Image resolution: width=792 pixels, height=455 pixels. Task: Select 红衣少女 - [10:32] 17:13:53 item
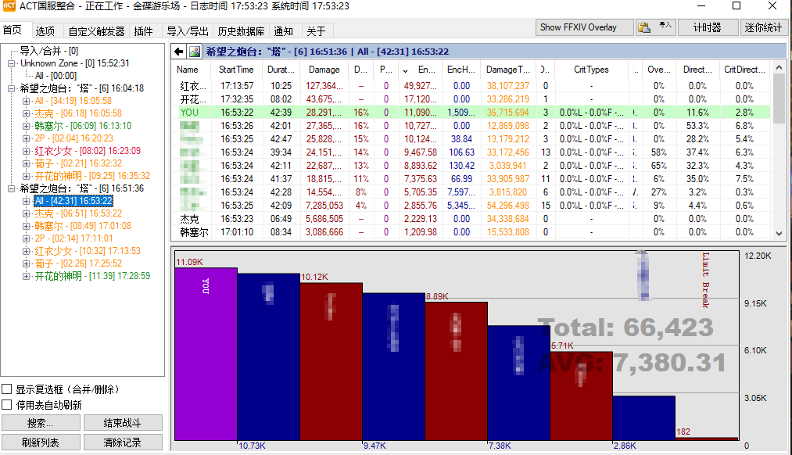(x=88, y=251)
